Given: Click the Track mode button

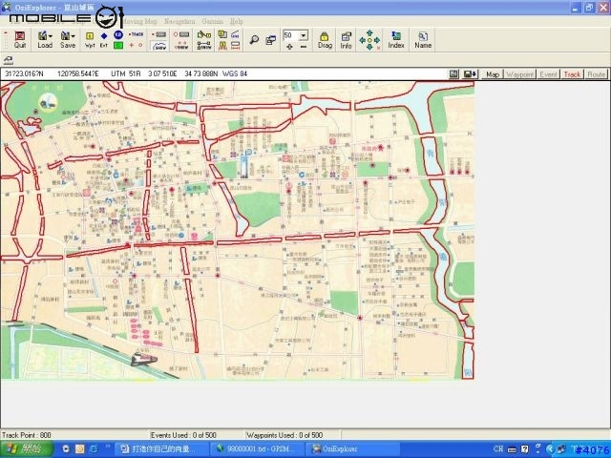Looking at the screenshot, I should click(x=572, y=74).
